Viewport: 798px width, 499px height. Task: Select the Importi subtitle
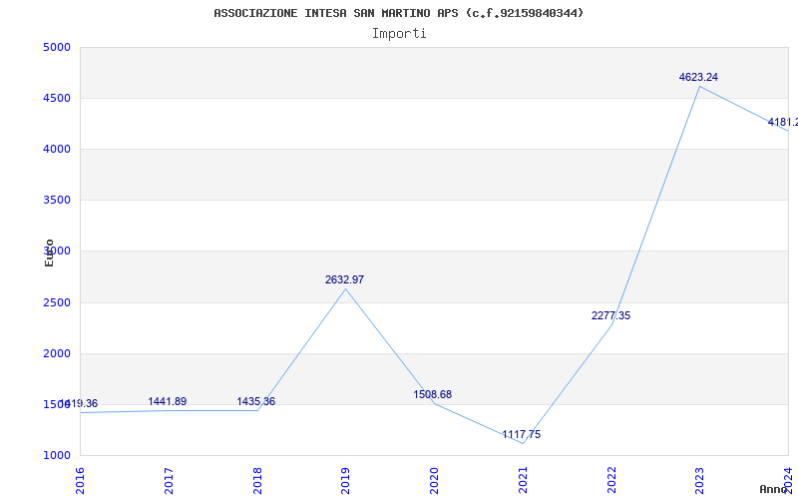click(399, 34)
